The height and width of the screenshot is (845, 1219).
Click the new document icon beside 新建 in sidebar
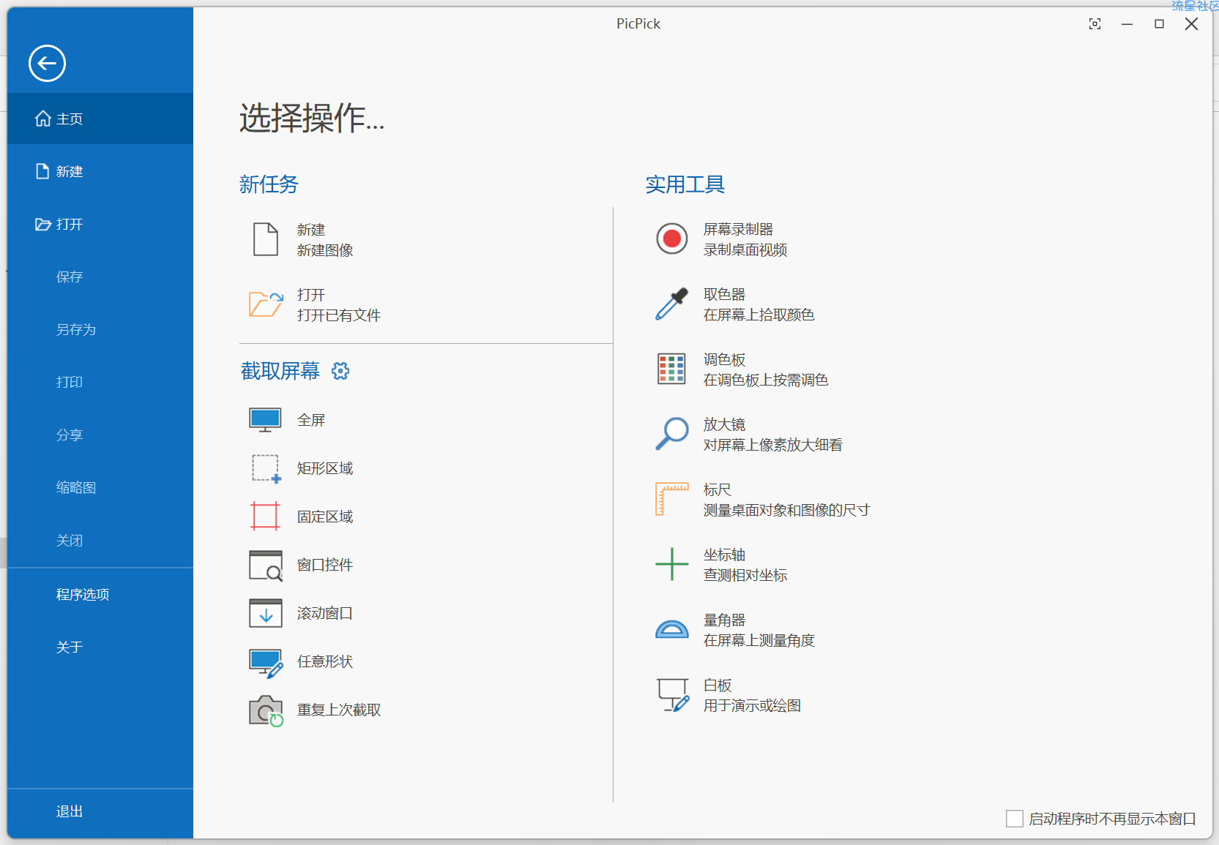pos(42,171)
